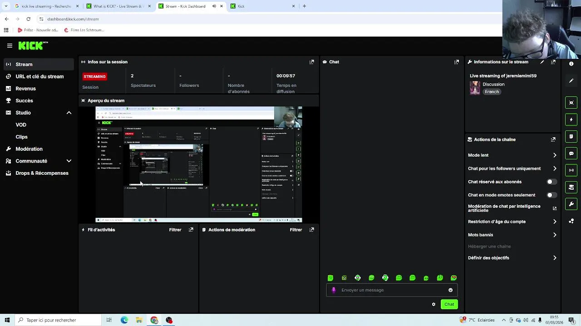Pop out the Fil d'activités panel

coord(191,230)
